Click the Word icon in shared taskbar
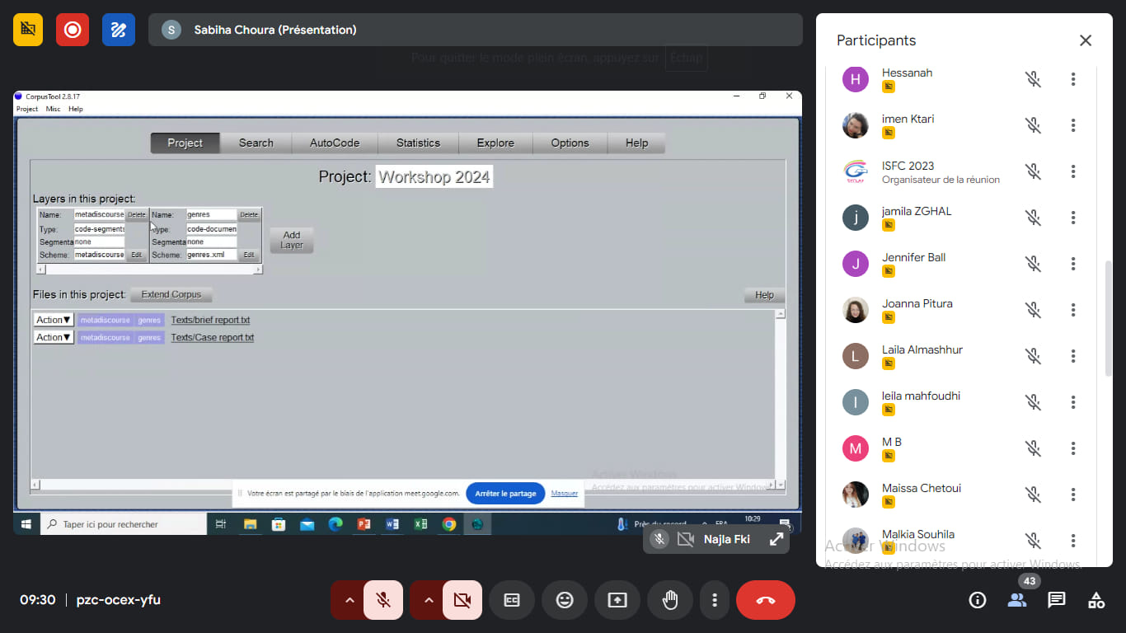The width and height of the screenshot is (1126, 633). coord(392,523)
